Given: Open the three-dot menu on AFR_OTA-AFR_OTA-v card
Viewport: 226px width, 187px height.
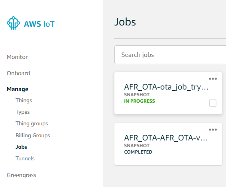Looking at the screenshot, I should pos(213,130).
